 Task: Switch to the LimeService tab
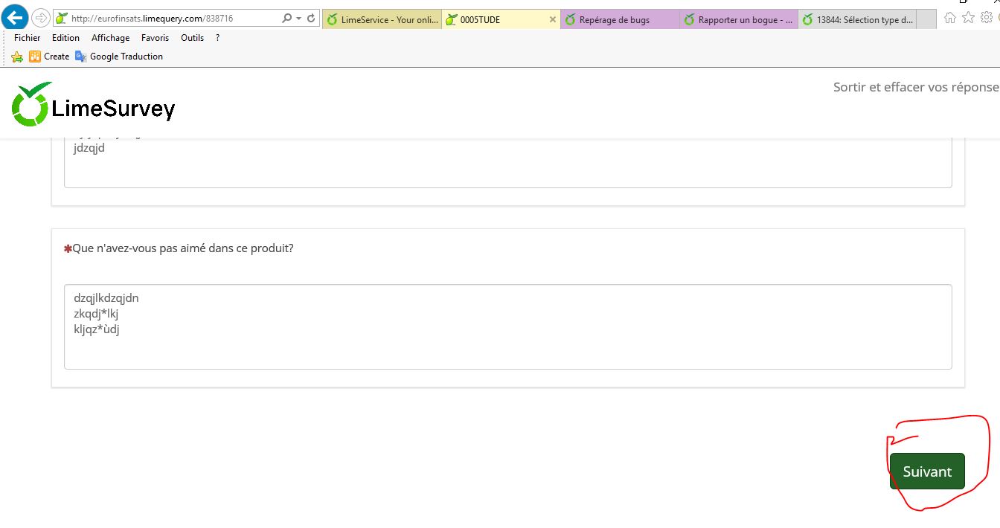pos(382,20)
